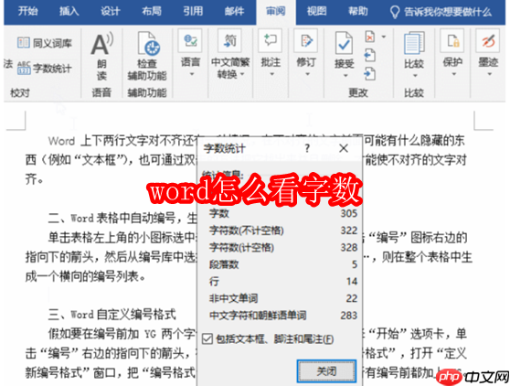Click the 语言 language icon
Image resolution: width=510 pixels, height=386 pixels.
click(190, 40)
